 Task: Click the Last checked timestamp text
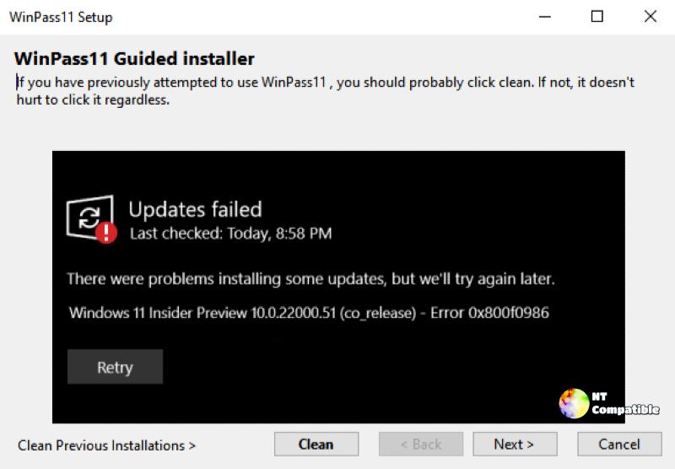[x=230, y=234]
